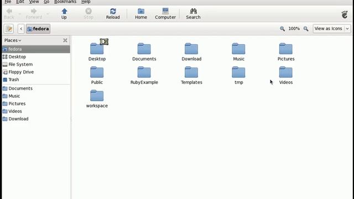The width and height of the screenshot is (354, 199).
Task: Open the Back history dropdown arrow
Action: coord(20,14)
